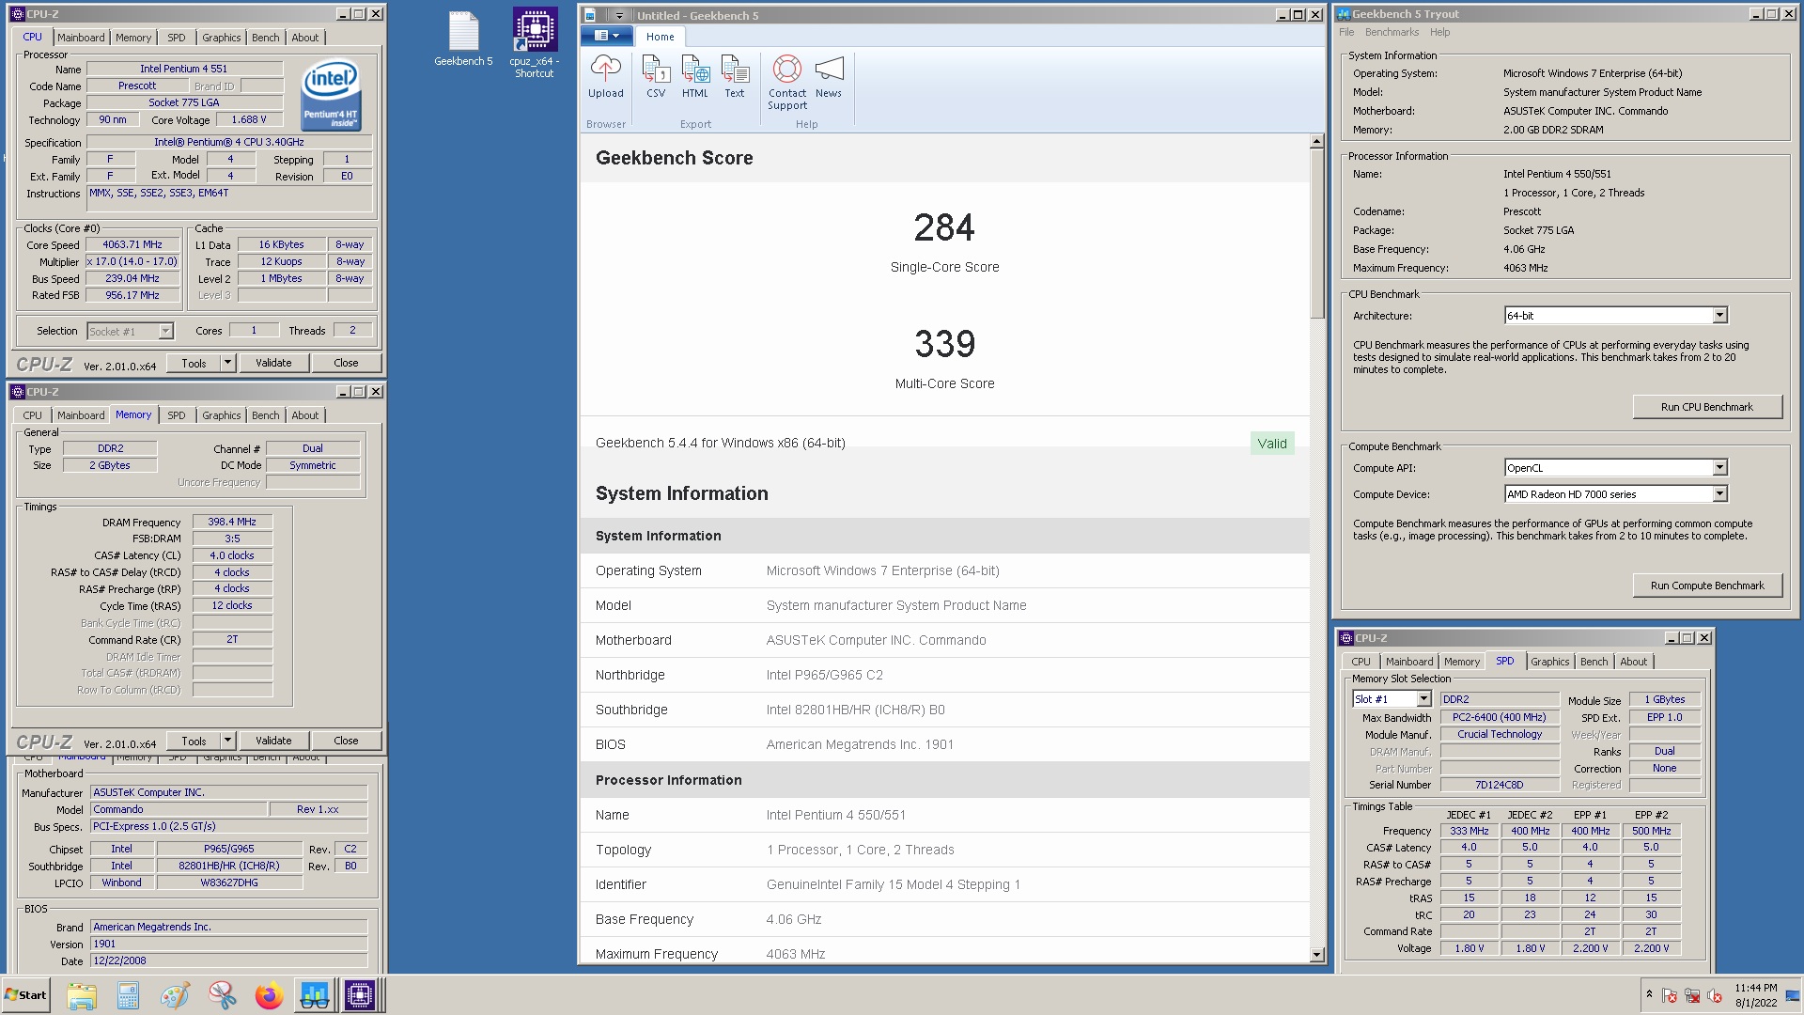Open Tools dropdown arrow in top CPU-Z window
This screenshot has height=1015, width=1804.
tap(227, 363)
